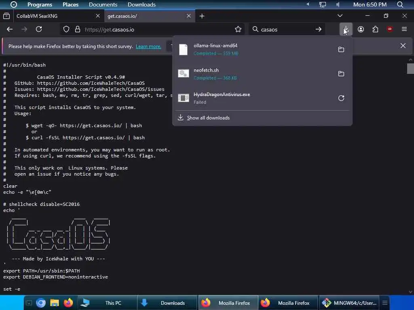Go back to the previous page
This screenshot has height=310, width=414.
pyautogui.click(x=10, y=29)
